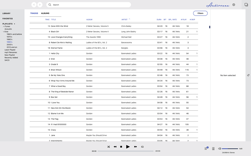Open the play queue list

(206, 149)
